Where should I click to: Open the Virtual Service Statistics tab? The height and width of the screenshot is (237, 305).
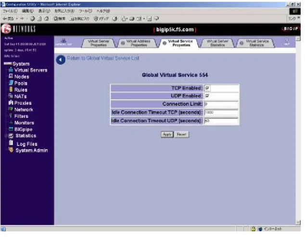[x=256, y=43]
